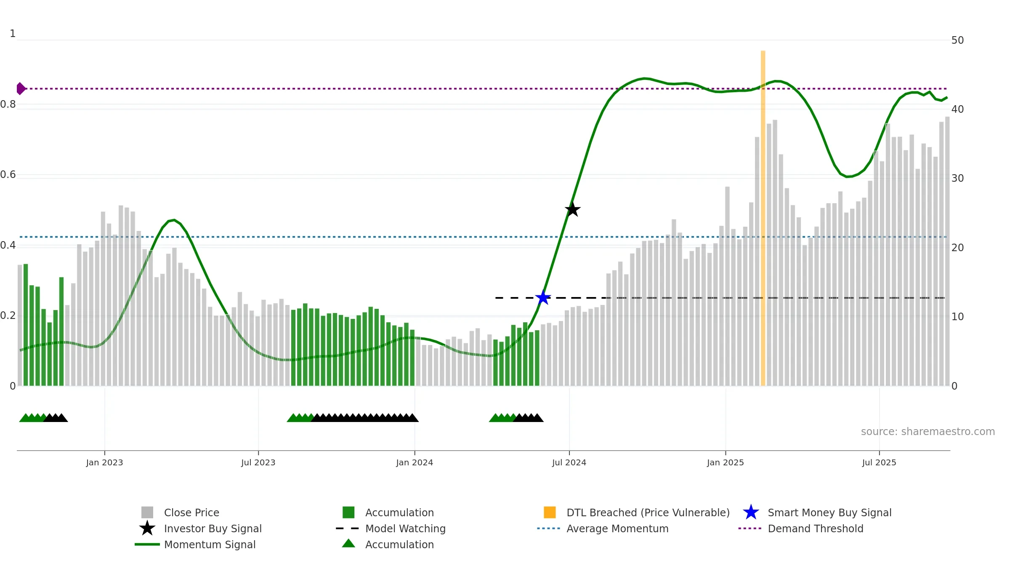
Task: Click the black Investor Buy star on chart
Action: 572,209
